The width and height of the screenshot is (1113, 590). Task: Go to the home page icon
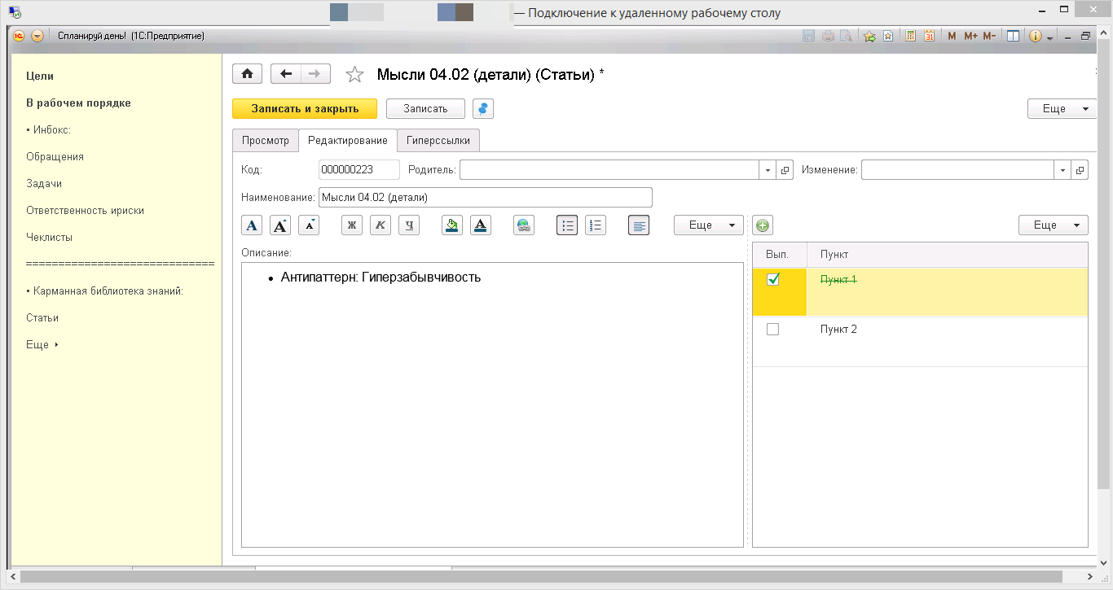click(x=248, y=74)
